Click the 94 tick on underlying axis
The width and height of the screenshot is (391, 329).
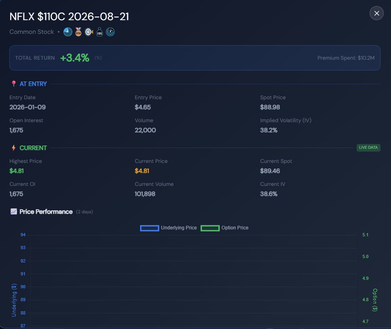coord(23,235)
